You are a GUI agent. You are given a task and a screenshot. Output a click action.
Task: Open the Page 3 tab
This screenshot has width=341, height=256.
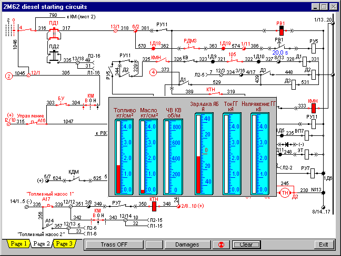point(64,244)
